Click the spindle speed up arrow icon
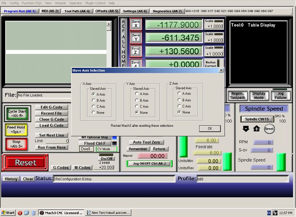Screen dimensions: 296x217 click(x=256, y=129)
